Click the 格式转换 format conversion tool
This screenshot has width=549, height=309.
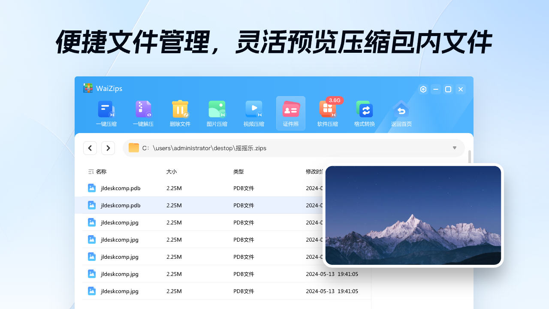coord(364,113)
